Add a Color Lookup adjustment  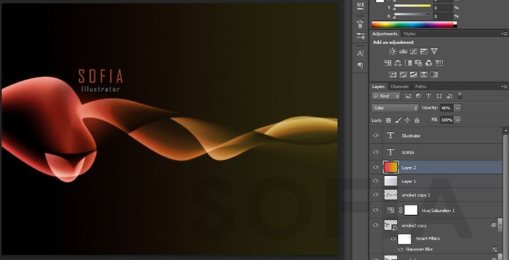pos(439,63)
